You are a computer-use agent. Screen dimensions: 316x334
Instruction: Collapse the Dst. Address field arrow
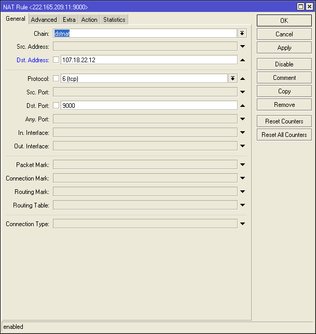242,60
